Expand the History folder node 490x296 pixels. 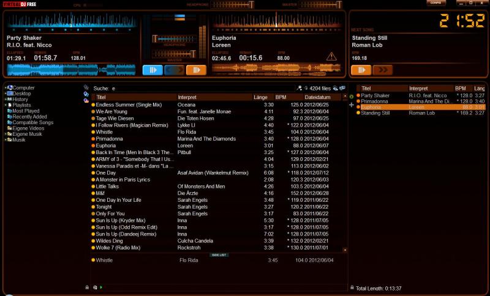pyautogui.click(x=6, y=100)
